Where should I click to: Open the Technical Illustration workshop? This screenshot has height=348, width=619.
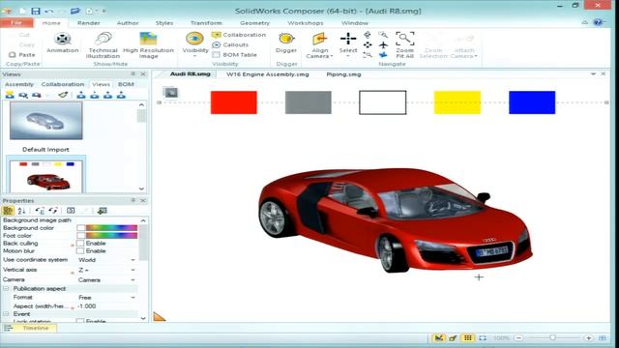(x=103, y=45)
